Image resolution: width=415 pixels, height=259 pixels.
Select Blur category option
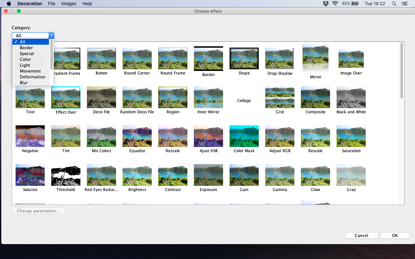tap(24, 83)
